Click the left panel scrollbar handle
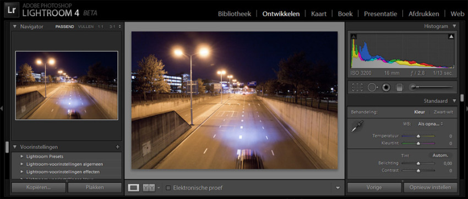Image resolution: width=468 pixels, height=199 pixels. coord(7,147)
